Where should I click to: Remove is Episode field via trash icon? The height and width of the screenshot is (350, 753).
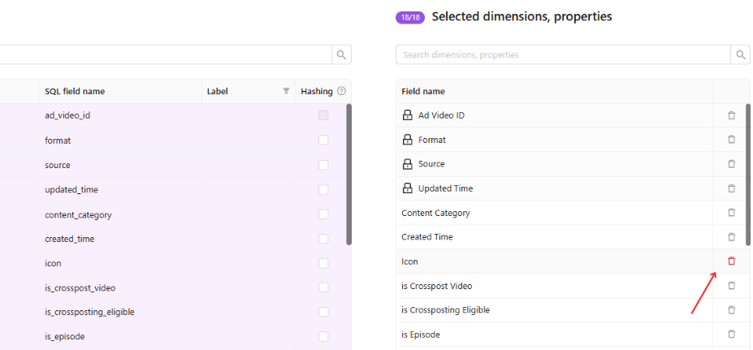[731, 334]
